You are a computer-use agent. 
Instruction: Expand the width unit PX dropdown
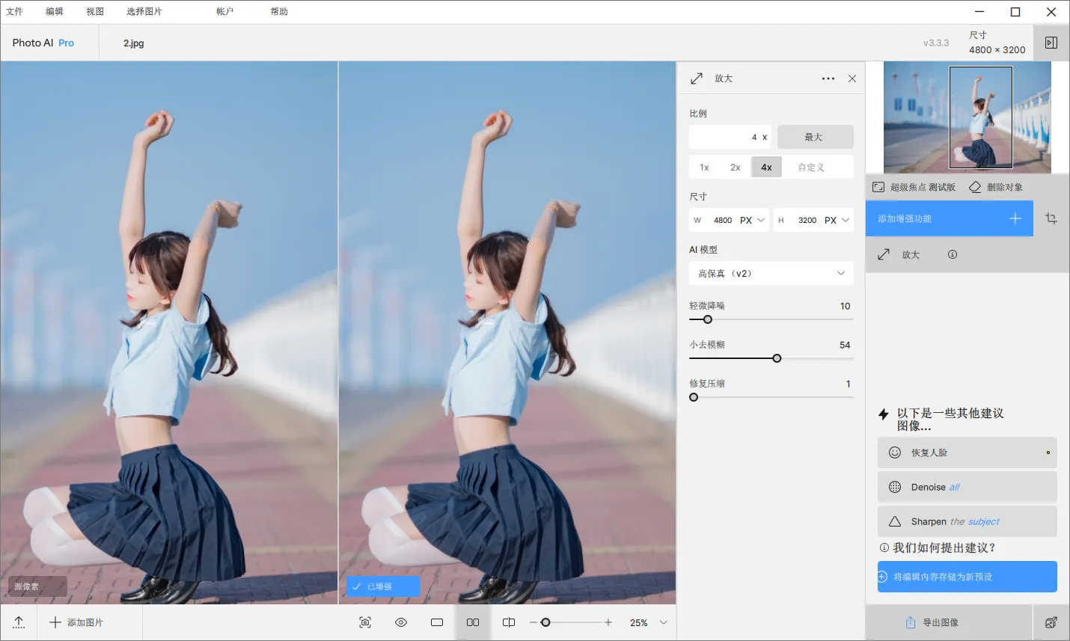[x=753, y=220]
